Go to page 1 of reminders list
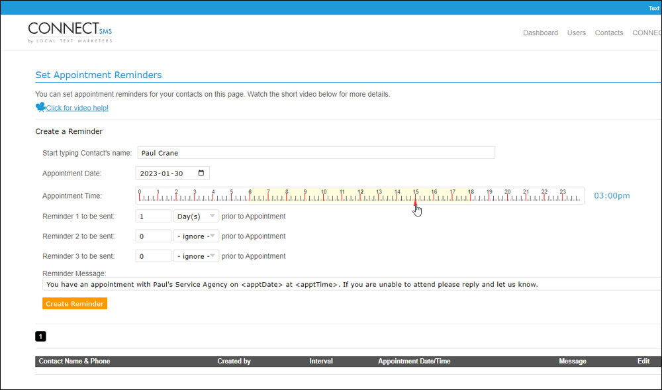The image size is (662, 390). point(40,336)
